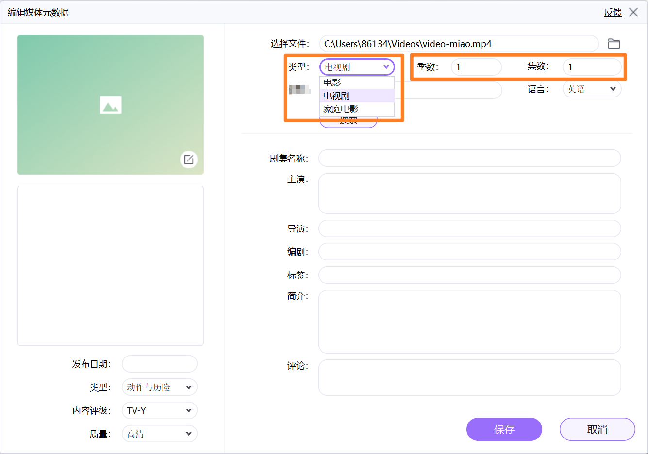The height and width of the screenshot is (454, 648).
Task: Open the 类型 genre dropdown showing 动作与历险
Action: [x=159, y=387]
